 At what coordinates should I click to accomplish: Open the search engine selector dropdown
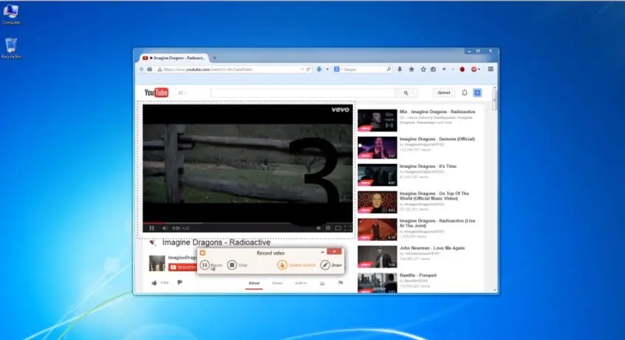338,69
